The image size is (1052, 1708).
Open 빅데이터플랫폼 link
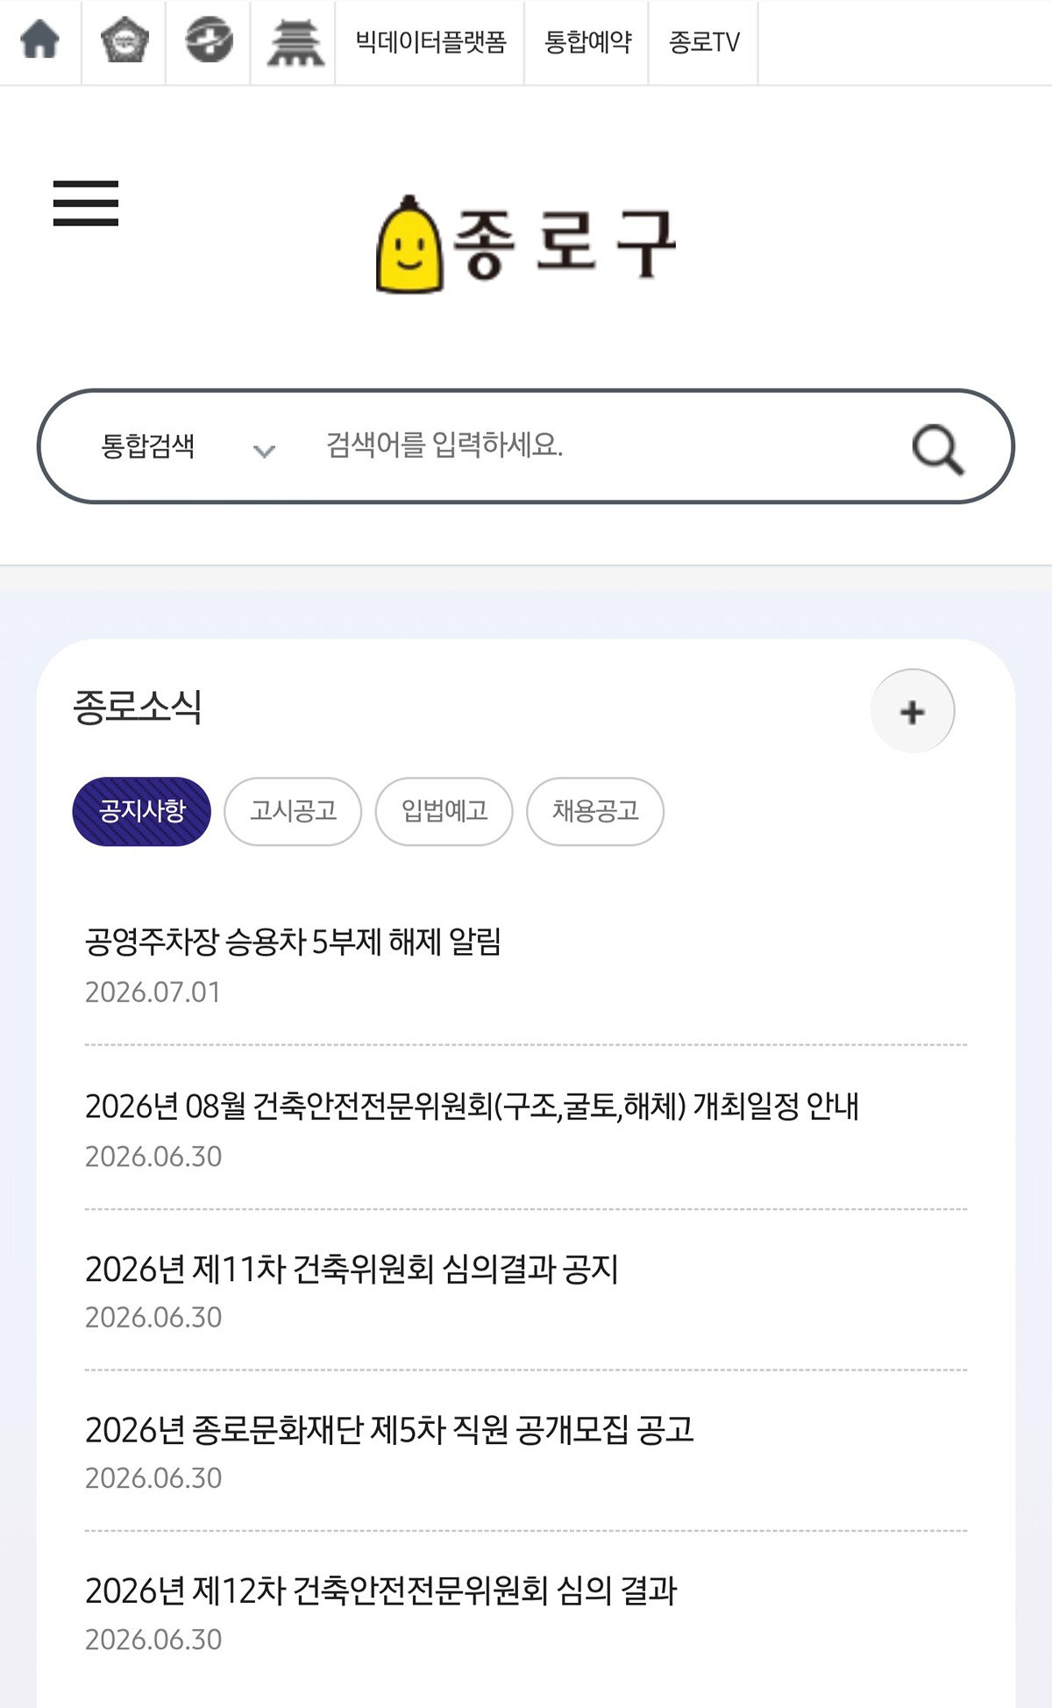pyautogui.click(x=430, y=42)
